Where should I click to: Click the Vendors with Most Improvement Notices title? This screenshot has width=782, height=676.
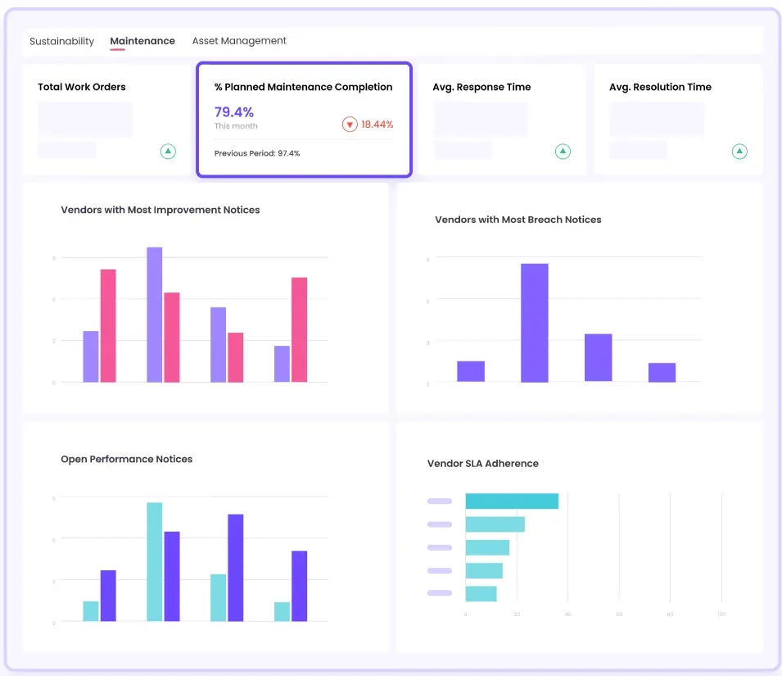tap(160, 210)
